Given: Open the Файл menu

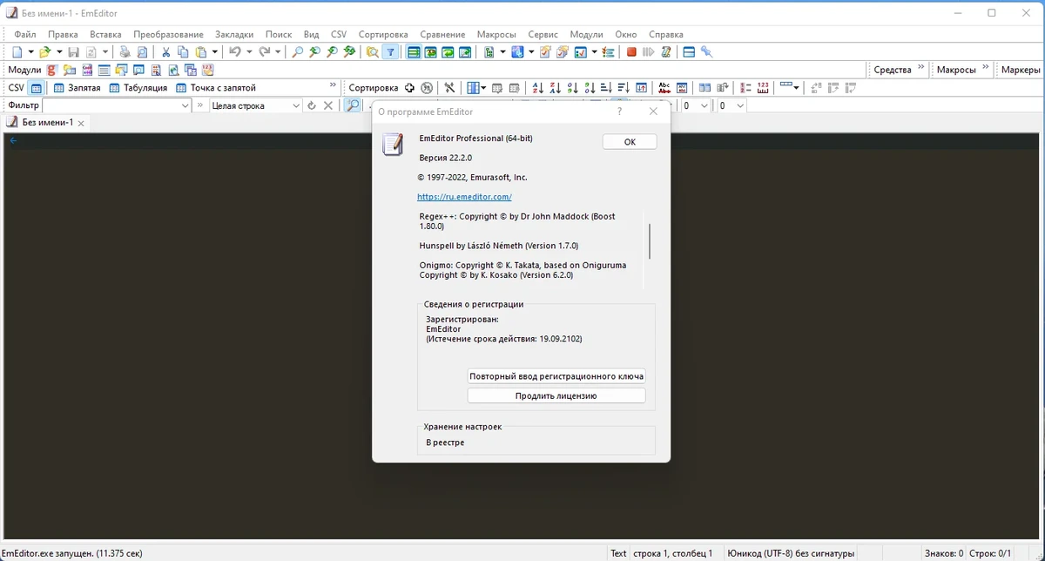Looking at the screenshot, I should (x=25, y=34).
